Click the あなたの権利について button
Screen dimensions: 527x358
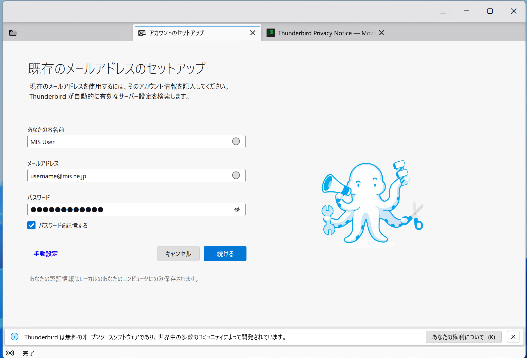[x=463, y=337]
